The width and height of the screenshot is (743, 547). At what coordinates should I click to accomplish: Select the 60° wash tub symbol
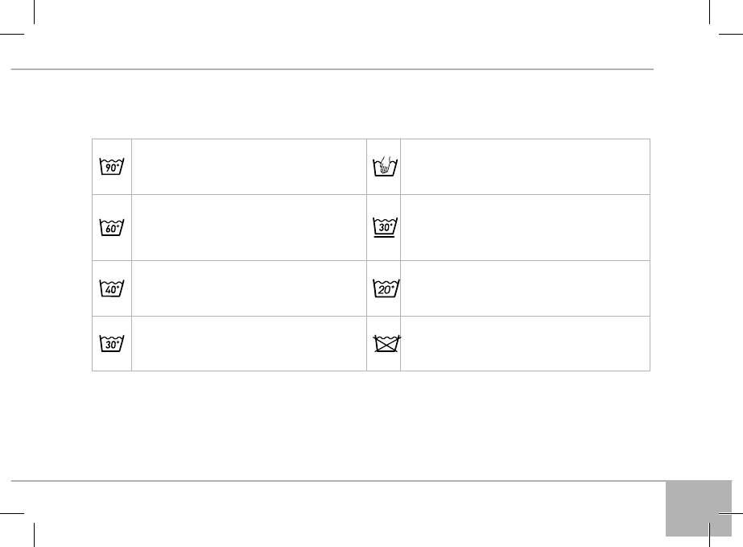[112, 227]
